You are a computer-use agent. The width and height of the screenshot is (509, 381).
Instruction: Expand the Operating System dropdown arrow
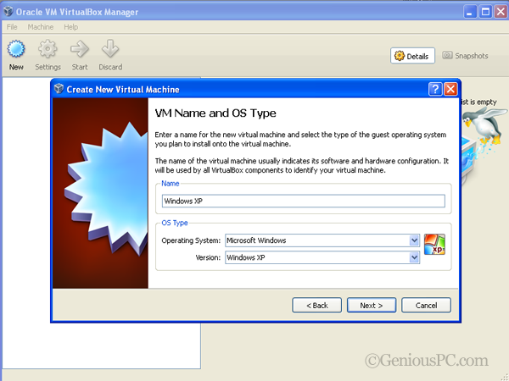pyautogui.click(x=414, y=240)
